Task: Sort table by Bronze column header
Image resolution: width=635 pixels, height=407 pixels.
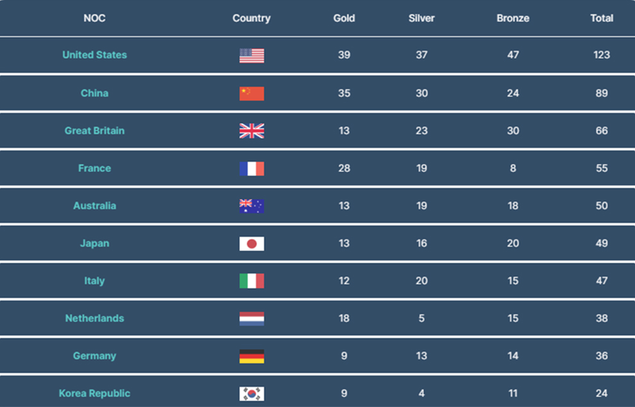Action: coord(512,18)
